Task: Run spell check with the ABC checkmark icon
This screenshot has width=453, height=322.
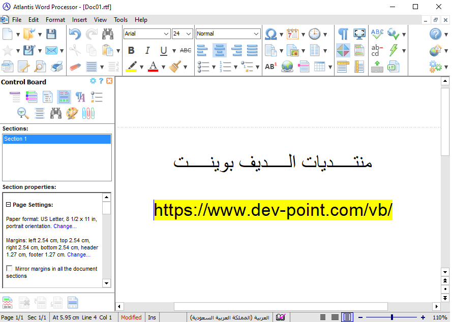Action: (x=377, y=34)
